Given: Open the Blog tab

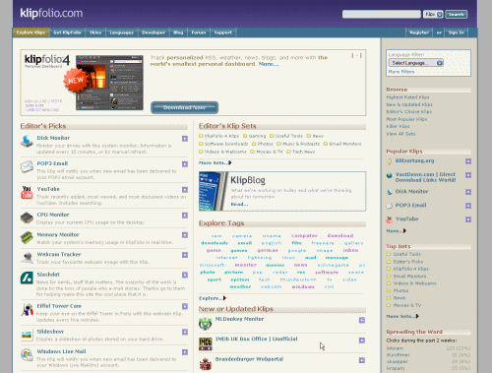Looking at the screenshot, I should click(178, 32).
